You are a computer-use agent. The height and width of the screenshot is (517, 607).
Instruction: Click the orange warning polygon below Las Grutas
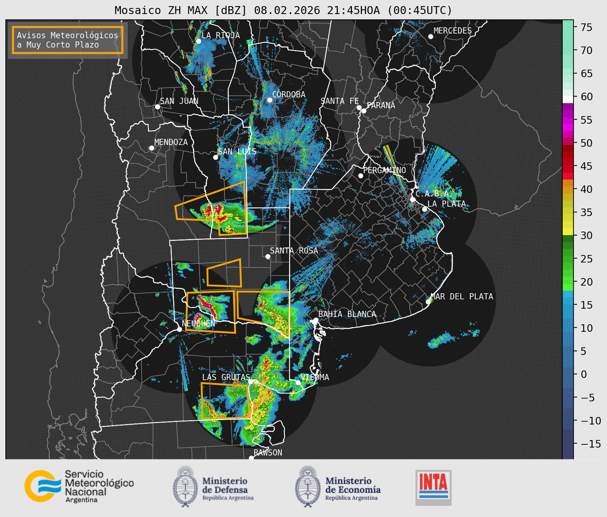click(226, 401)
